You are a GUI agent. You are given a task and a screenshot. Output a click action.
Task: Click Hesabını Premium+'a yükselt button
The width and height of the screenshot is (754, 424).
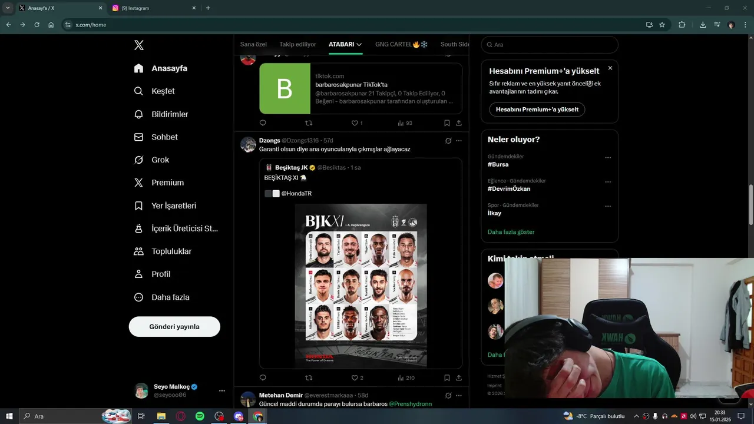(537, 110)
